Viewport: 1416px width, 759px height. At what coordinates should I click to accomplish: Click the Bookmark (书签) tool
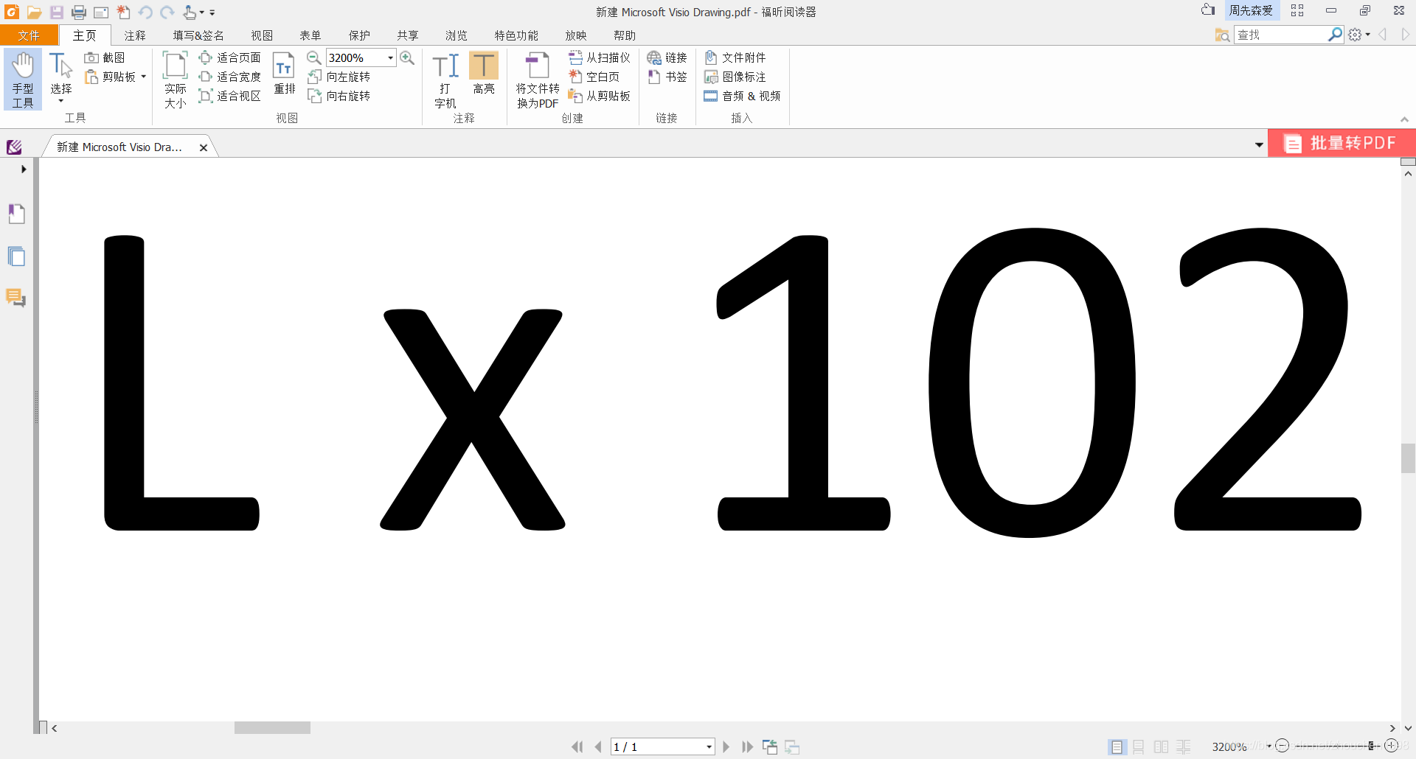pyautogui.click(x=667, y=77)
